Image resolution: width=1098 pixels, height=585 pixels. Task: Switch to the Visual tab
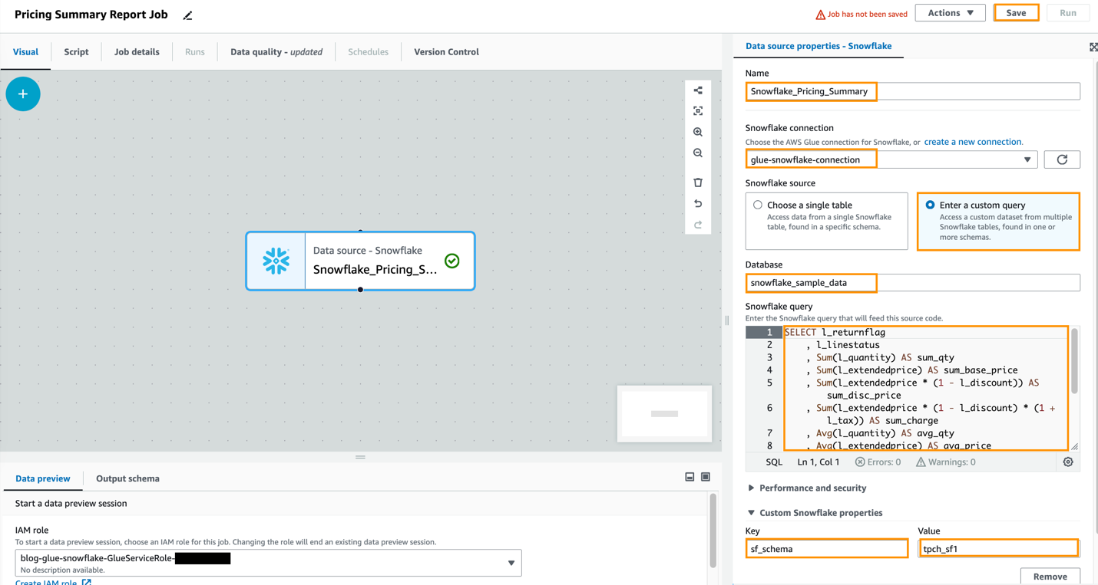click(25, 52)
